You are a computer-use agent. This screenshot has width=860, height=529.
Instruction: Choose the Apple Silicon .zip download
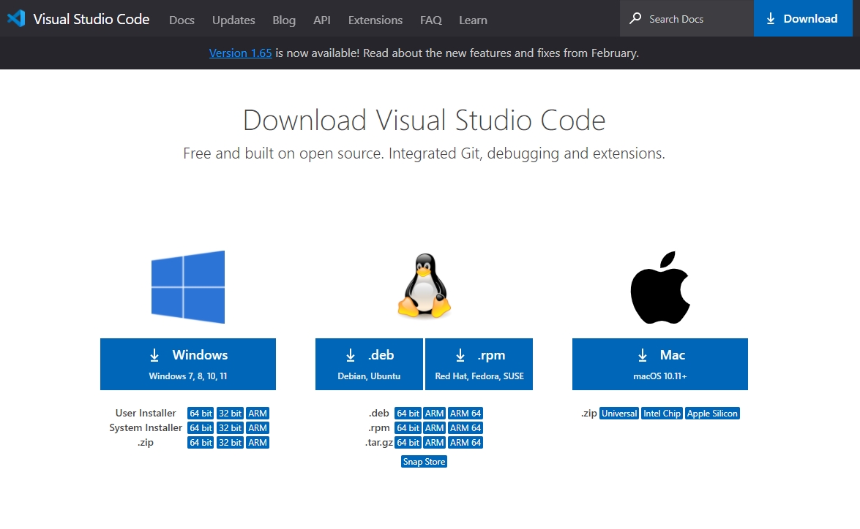(x=712, y=414)
